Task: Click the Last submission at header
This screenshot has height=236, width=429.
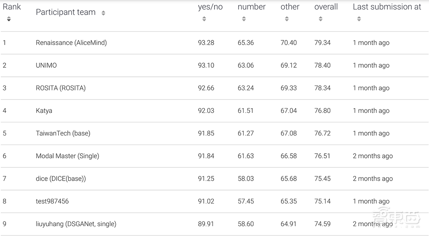Action: tap(387, 7)
